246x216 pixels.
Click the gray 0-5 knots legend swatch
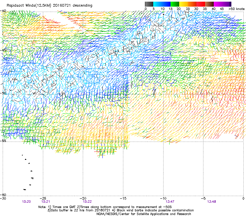pyautogui.click(x=149, y=4)
